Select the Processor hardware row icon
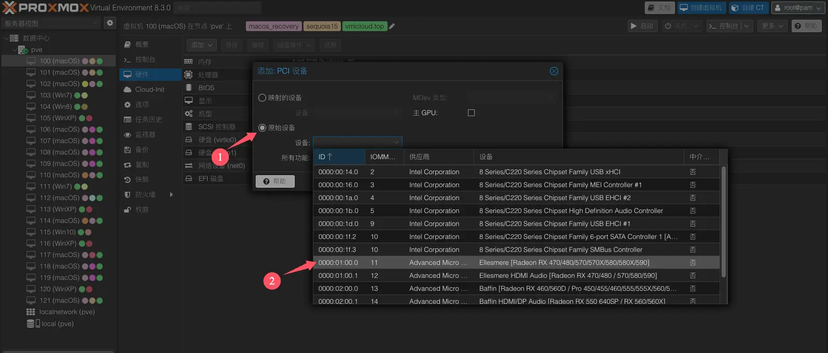The image size is (828, 353). click(x=188, y=75)
